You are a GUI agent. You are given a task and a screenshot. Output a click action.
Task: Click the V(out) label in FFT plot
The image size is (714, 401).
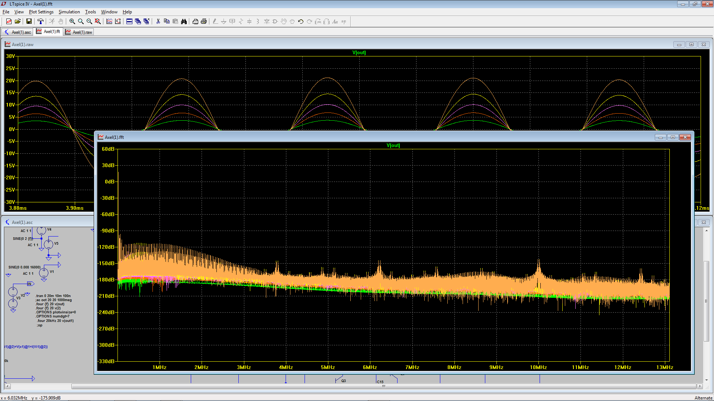pos(393,146)
